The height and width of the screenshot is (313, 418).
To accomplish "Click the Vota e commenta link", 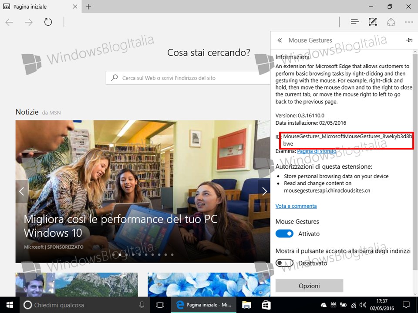I will [296, 206].
